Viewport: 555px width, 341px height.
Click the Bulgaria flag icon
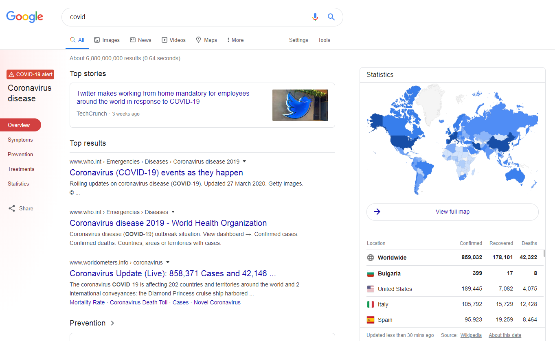(371, 273)
